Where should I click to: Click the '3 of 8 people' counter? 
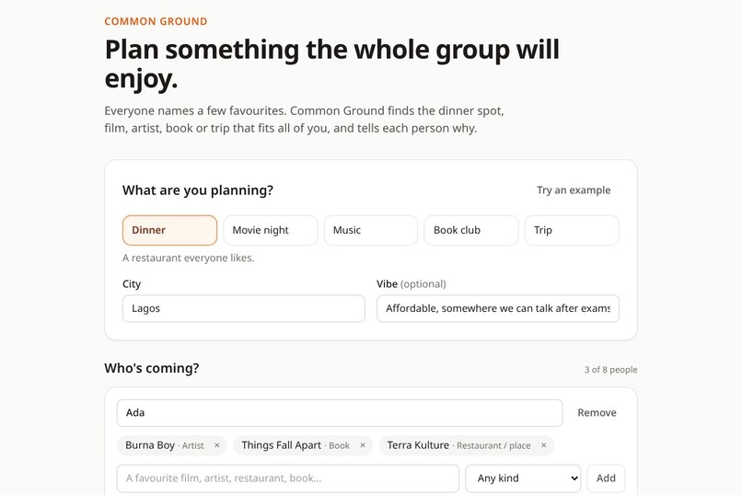(x=610, y=370)
